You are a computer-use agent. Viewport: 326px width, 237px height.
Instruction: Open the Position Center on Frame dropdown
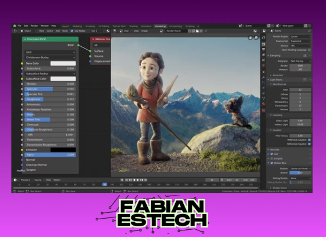pyautogui.click(x=300, y=168)
